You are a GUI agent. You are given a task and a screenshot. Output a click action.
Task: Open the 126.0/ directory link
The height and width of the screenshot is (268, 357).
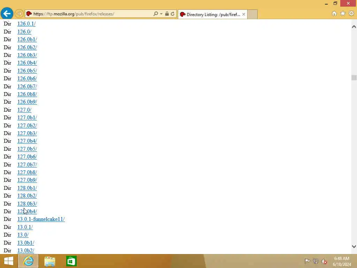(24, 32)
